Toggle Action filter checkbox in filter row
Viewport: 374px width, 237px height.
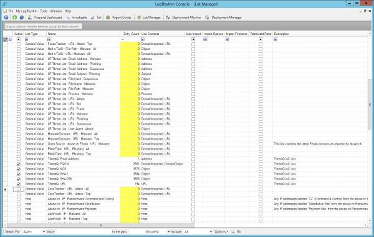click(19, 39)
